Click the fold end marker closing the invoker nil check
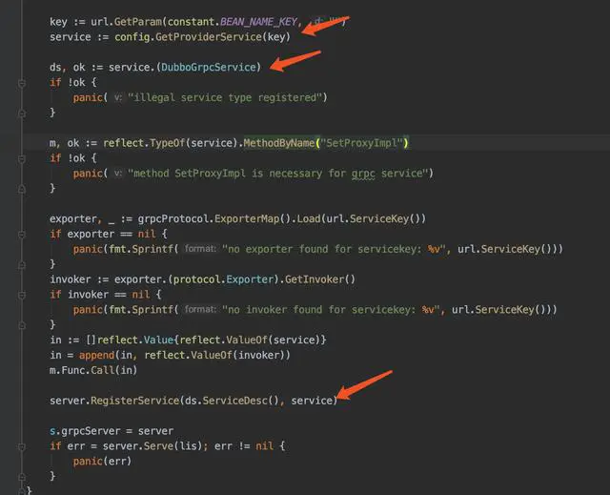The width and height of the screenshot is (610, 495). (x=22, y=325)
